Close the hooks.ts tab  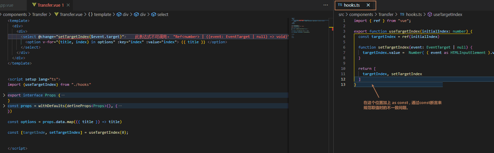(x=368, y=5)
